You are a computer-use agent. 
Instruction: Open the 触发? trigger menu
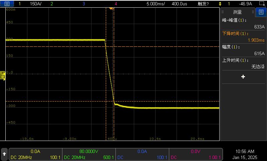point(203,4)
